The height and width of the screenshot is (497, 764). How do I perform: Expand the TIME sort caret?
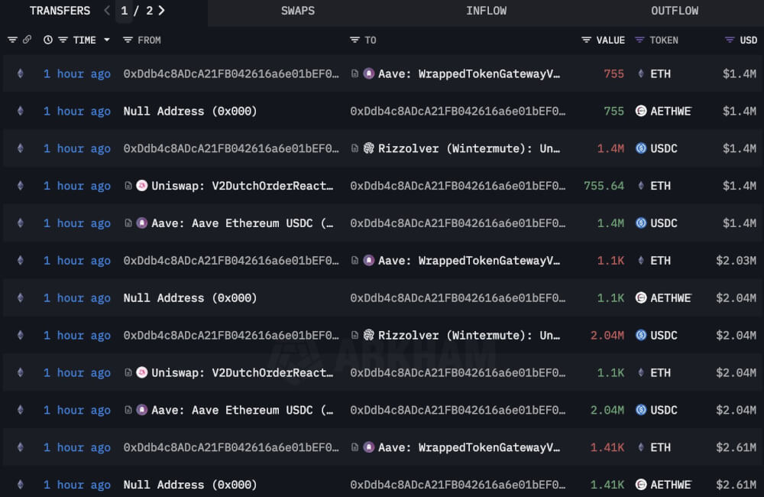point(107,40)
